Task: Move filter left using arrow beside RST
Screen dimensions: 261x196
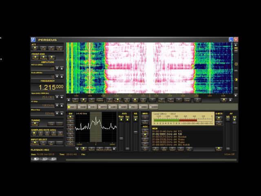Action: point(77,149)
